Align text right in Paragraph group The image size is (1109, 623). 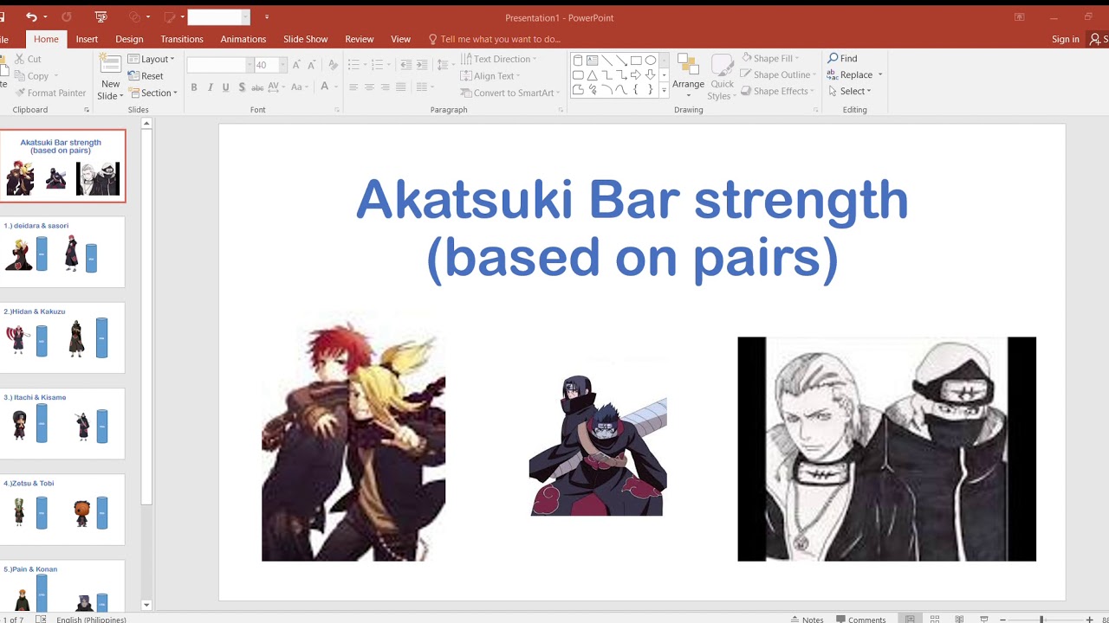[385, 87]
